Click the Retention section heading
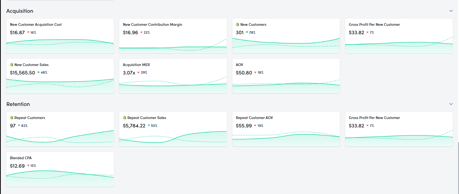This screenshot has height=194, width=459. (18, 104)
